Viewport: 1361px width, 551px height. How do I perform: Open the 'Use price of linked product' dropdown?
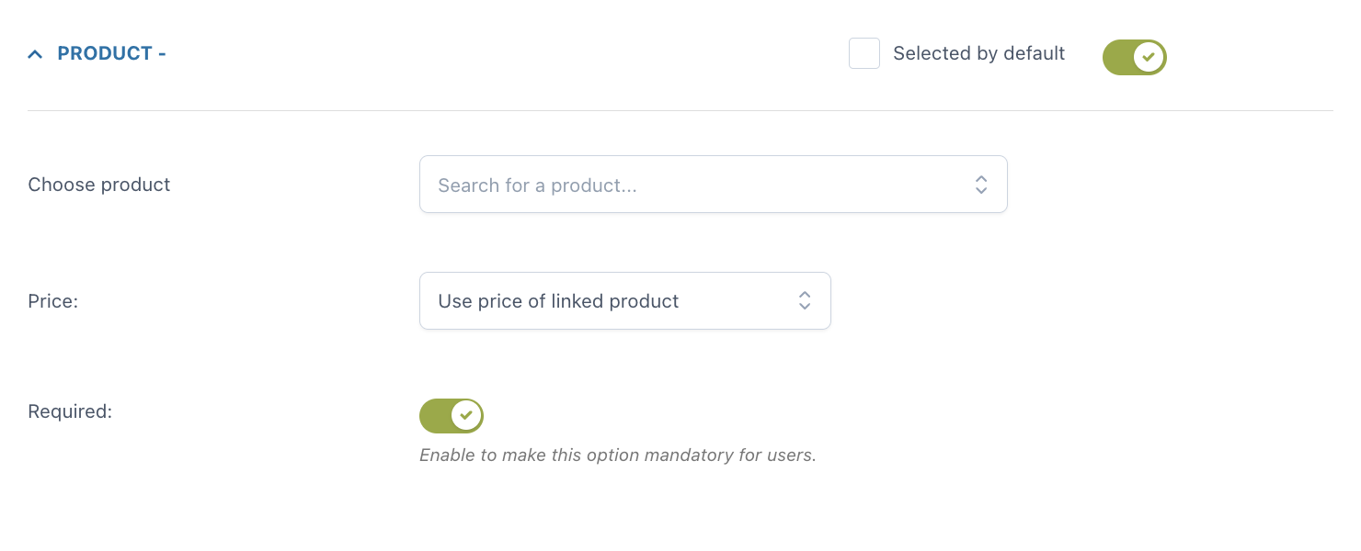coord(624,300)
